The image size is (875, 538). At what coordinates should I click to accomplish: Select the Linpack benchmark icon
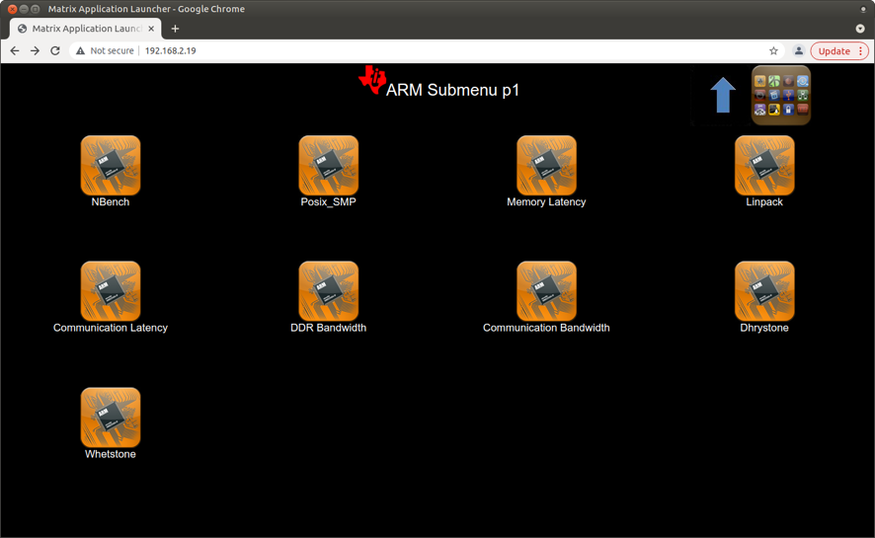point(764,166)
